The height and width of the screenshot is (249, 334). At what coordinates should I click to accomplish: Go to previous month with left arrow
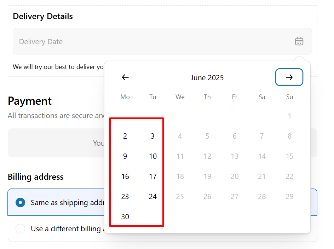pyautogui.click(x=125, y=77)
